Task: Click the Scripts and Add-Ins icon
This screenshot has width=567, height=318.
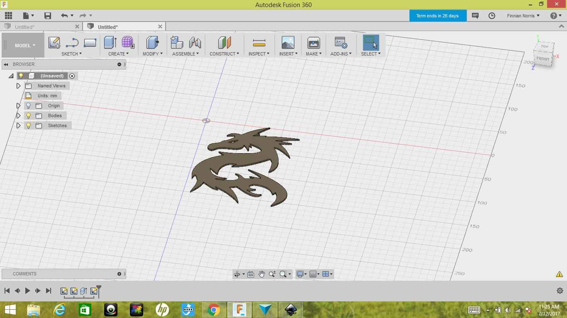Action: [x=341, y=43]
